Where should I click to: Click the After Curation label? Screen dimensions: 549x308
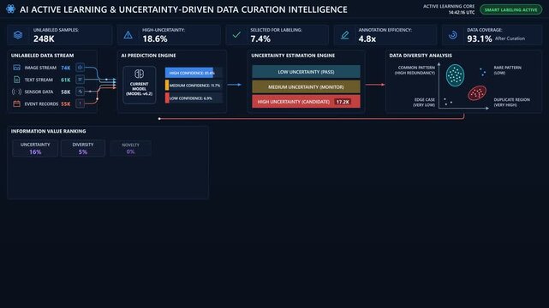(x=510, y=38)
